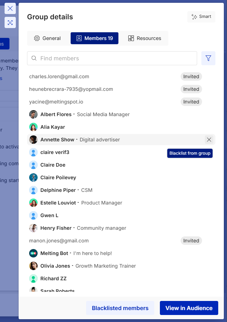The height and width of the screenshot is (322, 227).
Task: Switch to the General tab
Action: pyautogui.click(x=47, y=38)
